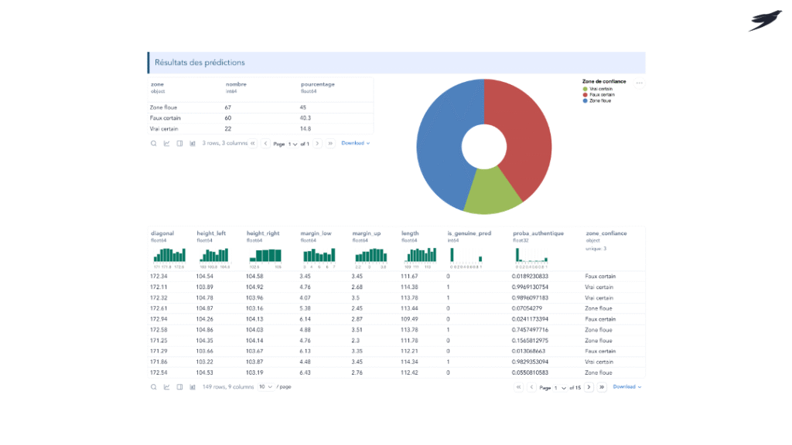Open chart builder icon below the summary table
Viewport: 792px width, 445px height.
click(166, 143)
